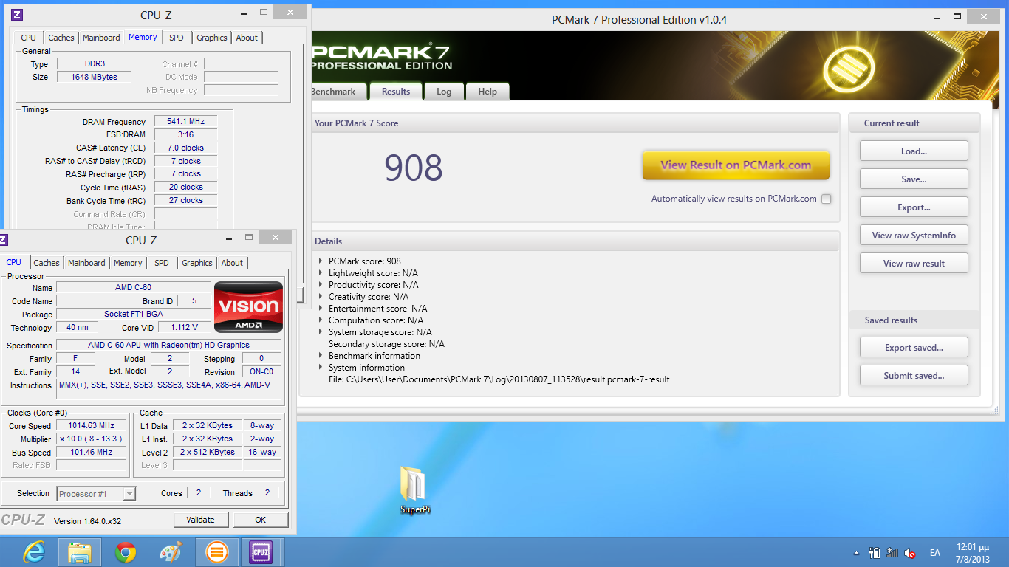The image size is (1009, 567).
Task: Select Memory tab in front CPU-Z window
Action: click(x=128, y=263)
